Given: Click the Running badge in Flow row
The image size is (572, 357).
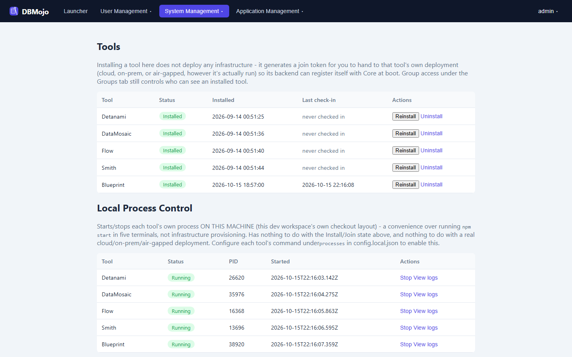Looking at the screenshot, I should (181, 311).
